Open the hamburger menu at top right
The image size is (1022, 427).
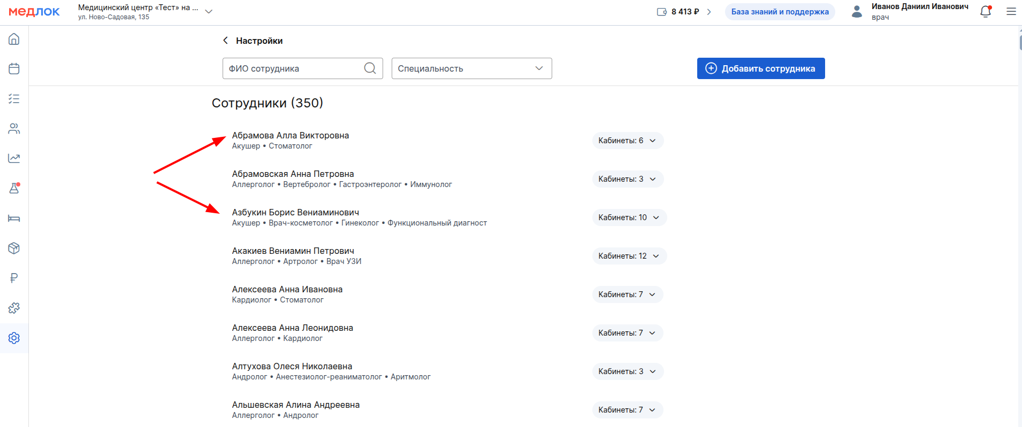click(1011, 12)
